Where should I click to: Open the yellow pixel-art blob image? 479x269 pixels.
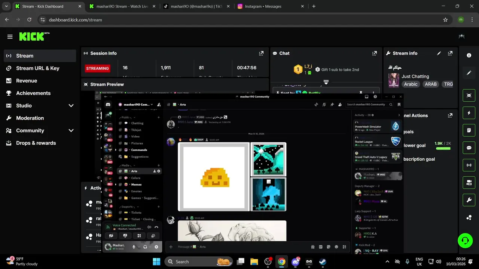(x=214, y=177)
